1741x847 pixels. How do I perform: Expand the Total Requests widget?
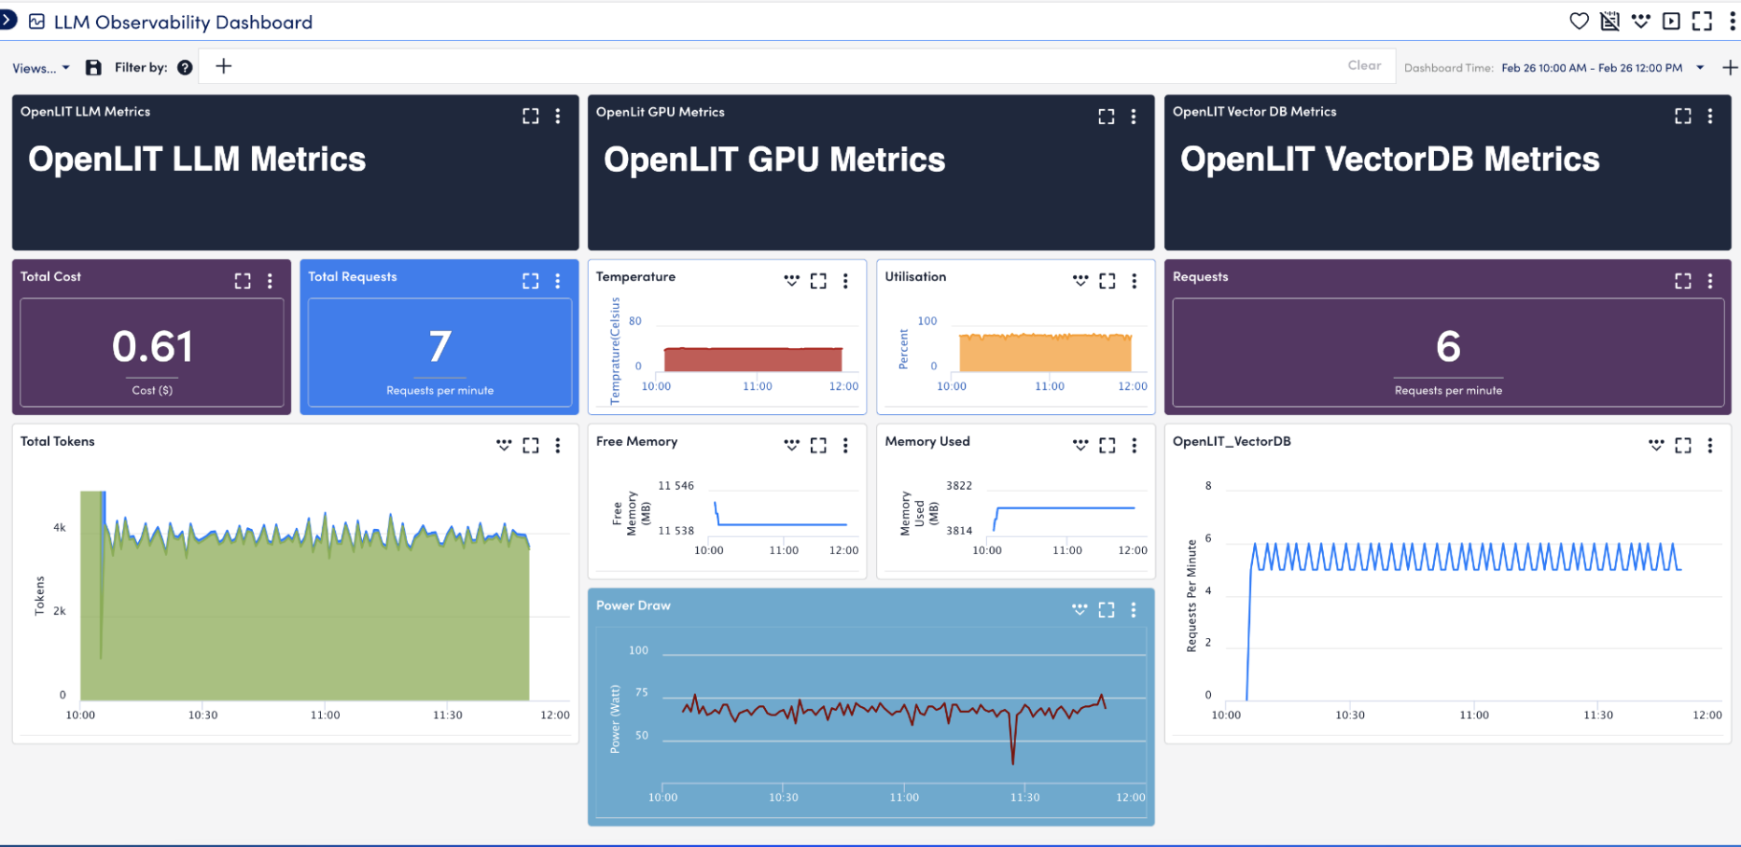pyautogui.click(x=530, y=281)
